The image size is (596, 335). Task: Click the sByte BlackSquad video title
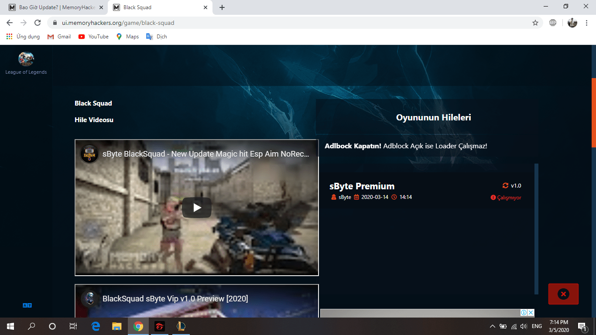pos(206,154)
